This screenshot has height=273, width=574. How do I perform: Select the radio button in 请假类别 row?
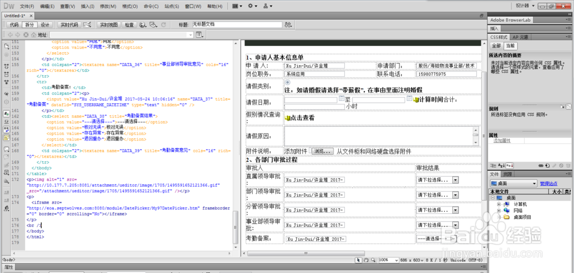287,83
